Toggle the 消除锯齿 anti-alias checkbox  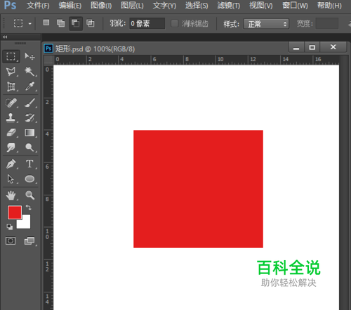point(174,23)
